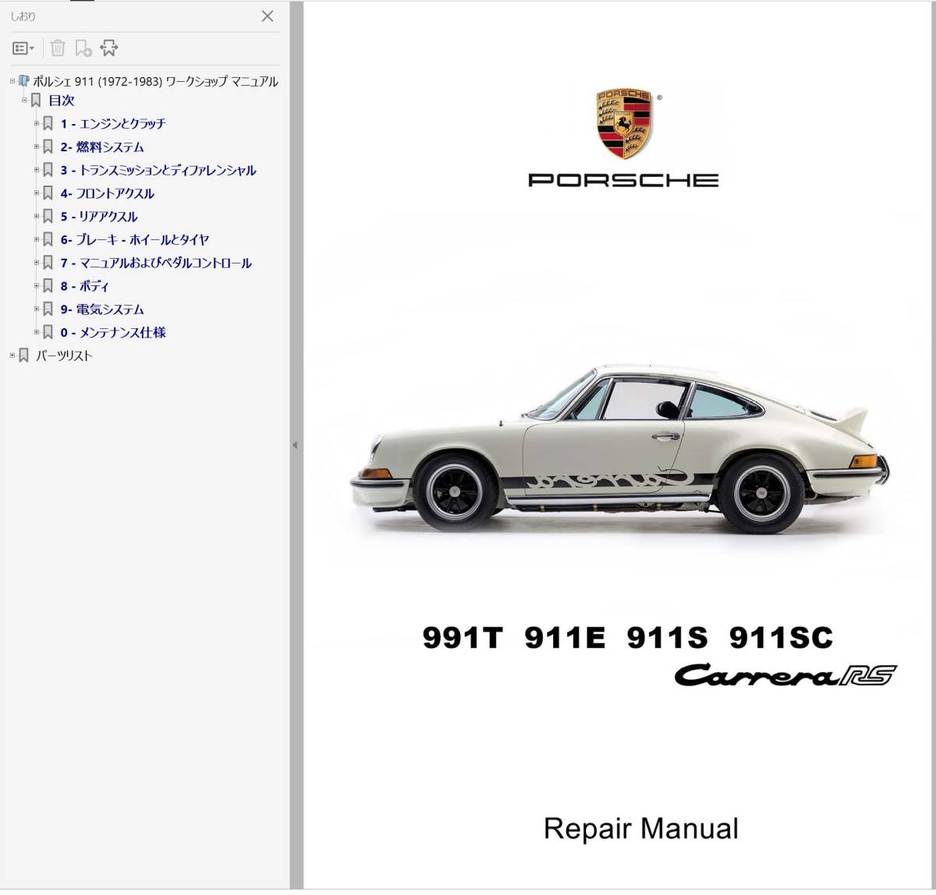Open the bookmark options dropdown menu
The height and width of the screenshot is (895, 936).
23,48
